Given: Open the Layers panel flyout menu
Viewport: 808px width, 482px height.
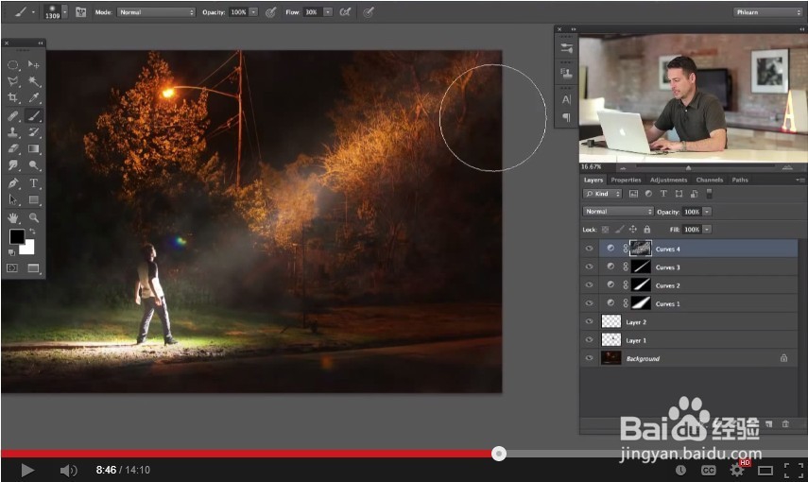Looking at the screenshot, I should click(799, 180).
